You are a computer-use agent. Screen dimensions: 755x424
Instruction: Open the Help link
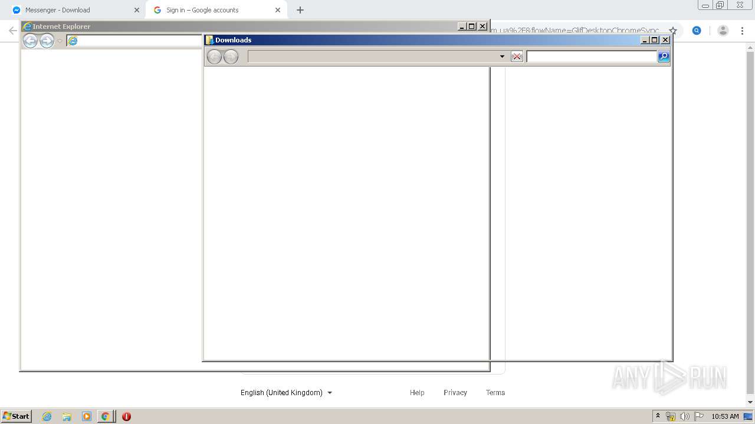click(x=417, y=393)
